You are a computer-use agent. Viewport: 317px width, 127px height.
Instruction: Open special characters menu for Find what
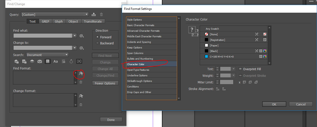81,36
